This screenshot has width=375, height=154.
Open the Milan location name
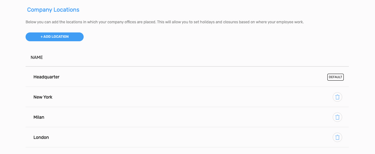39,117
